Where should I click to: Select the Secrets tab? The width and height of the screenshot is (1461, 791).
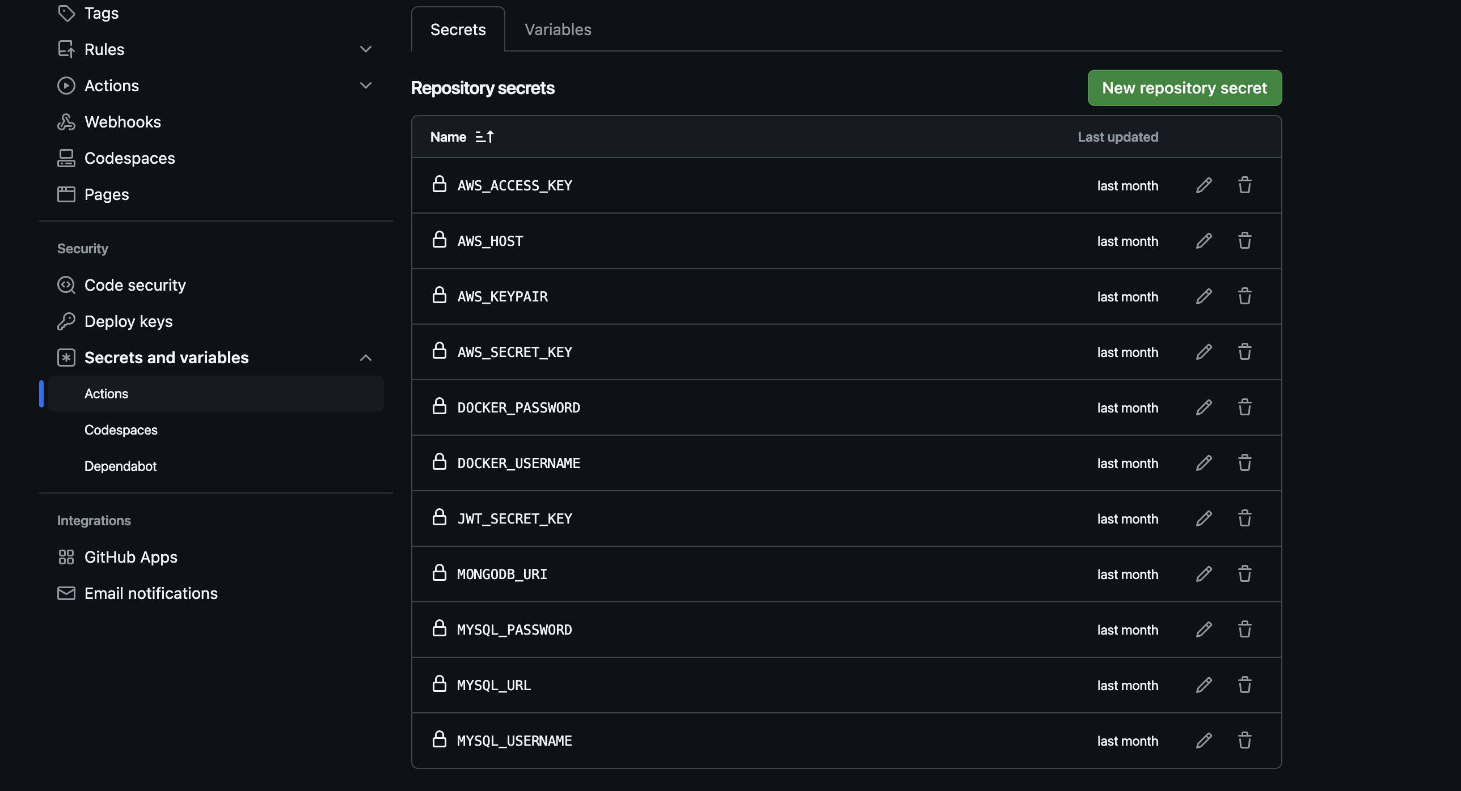tap(458, 29)
